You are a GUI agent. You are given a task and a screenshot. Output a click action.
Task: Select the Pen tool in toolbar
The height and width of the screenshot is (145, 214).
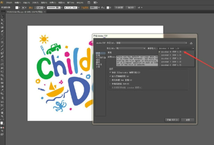2,31
